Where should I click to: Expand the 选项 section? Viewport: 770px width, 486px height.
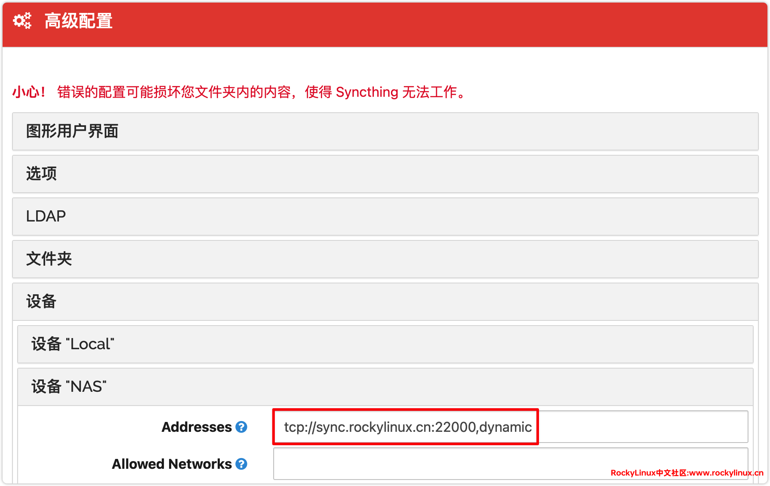coord(41,174)
